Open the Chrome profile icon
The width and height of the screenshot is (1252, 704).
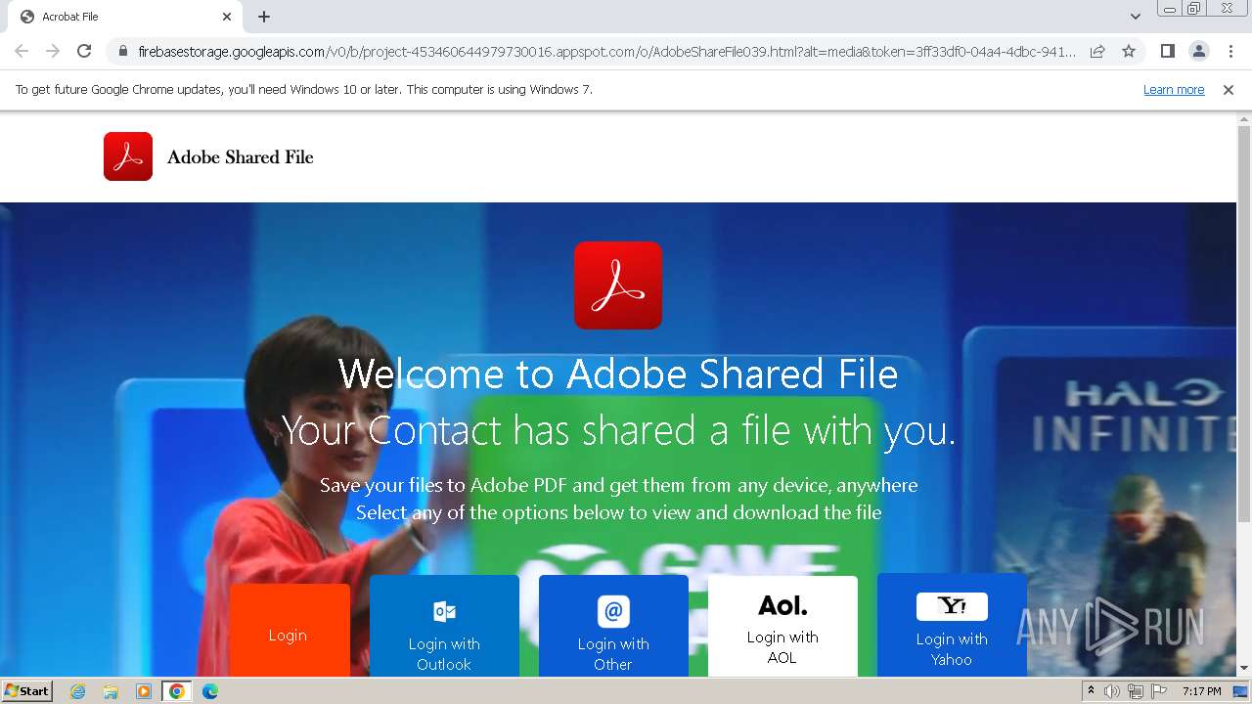(1198, 51)
